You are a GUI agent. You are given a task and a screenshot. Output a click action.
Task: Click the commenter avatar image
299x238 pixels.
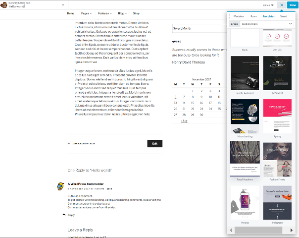coord(60,186)
